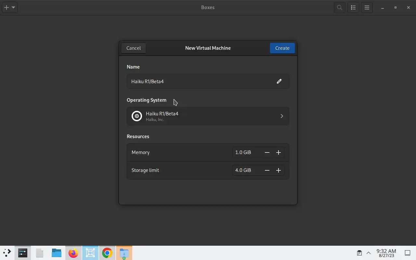Launch Firefox from the taskbar

(x=73, y=253)
